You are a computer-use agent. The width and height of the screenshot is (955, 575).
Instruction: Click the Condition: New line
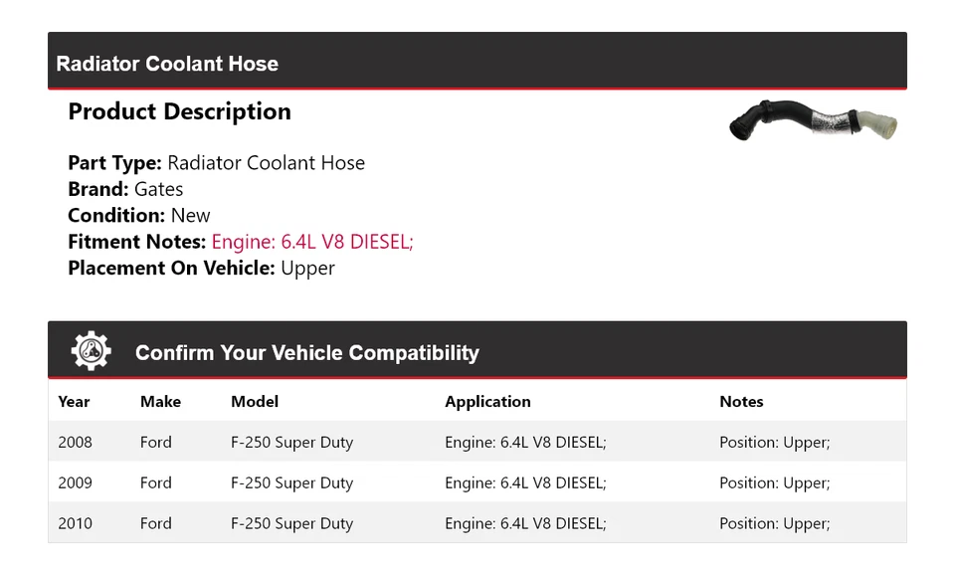[x=139, y=215]
